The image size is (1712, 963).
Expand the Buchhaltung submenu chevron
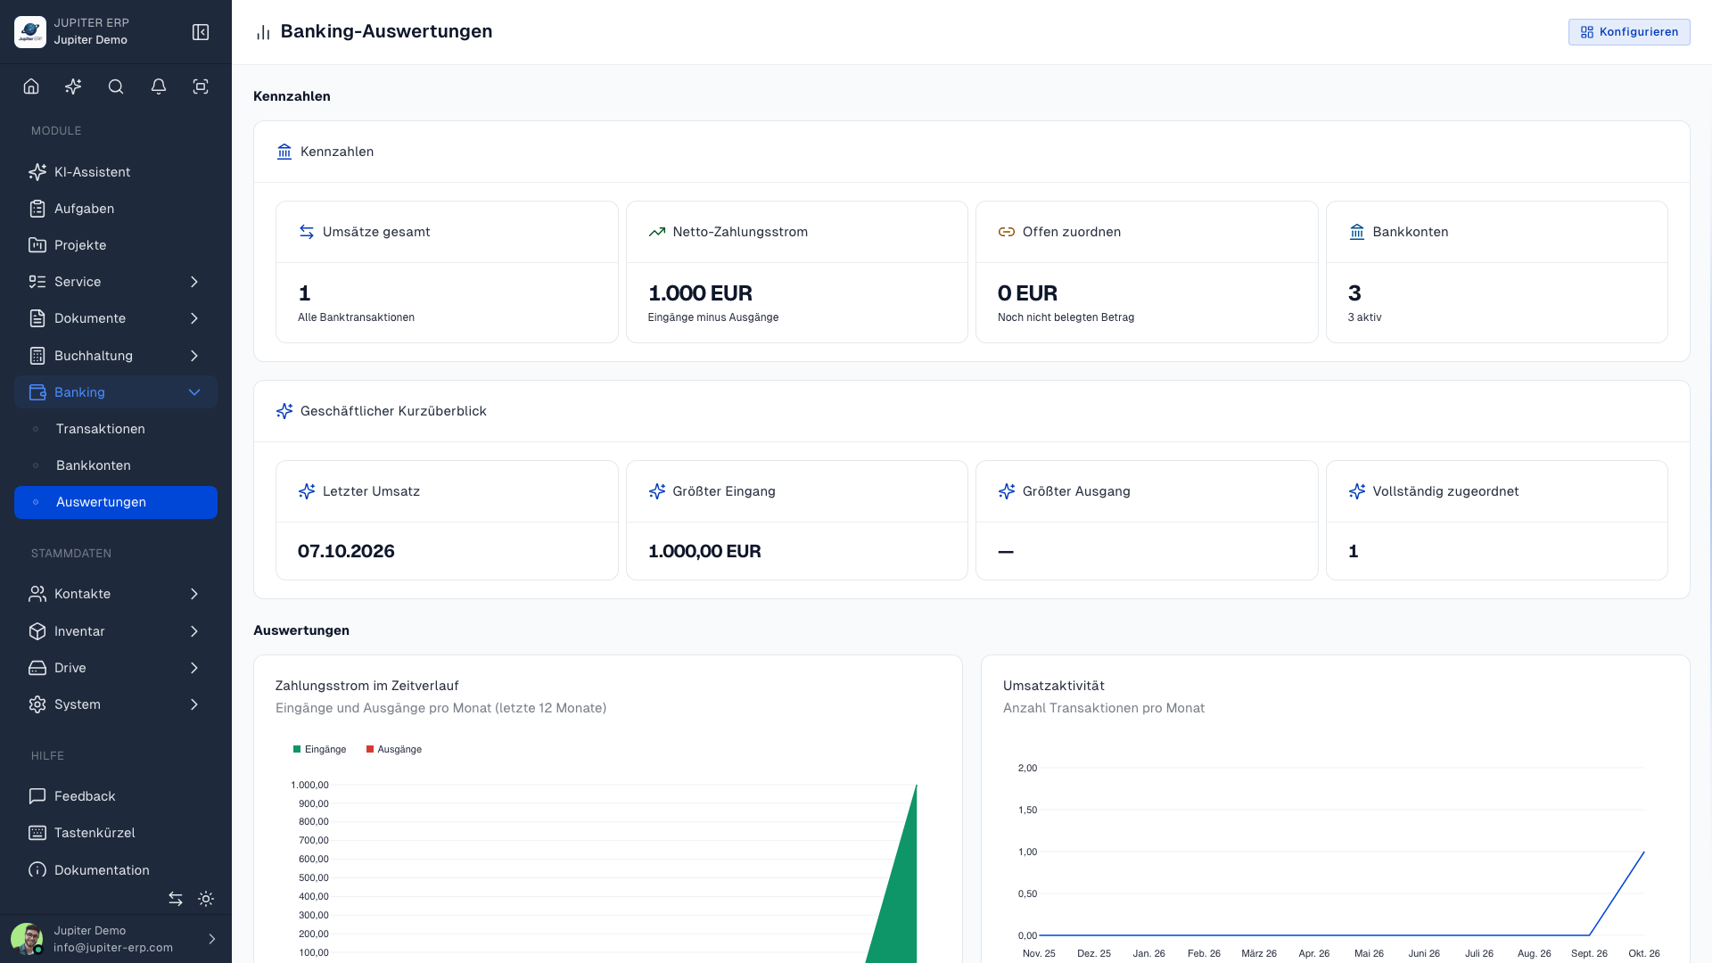point(194,356)
